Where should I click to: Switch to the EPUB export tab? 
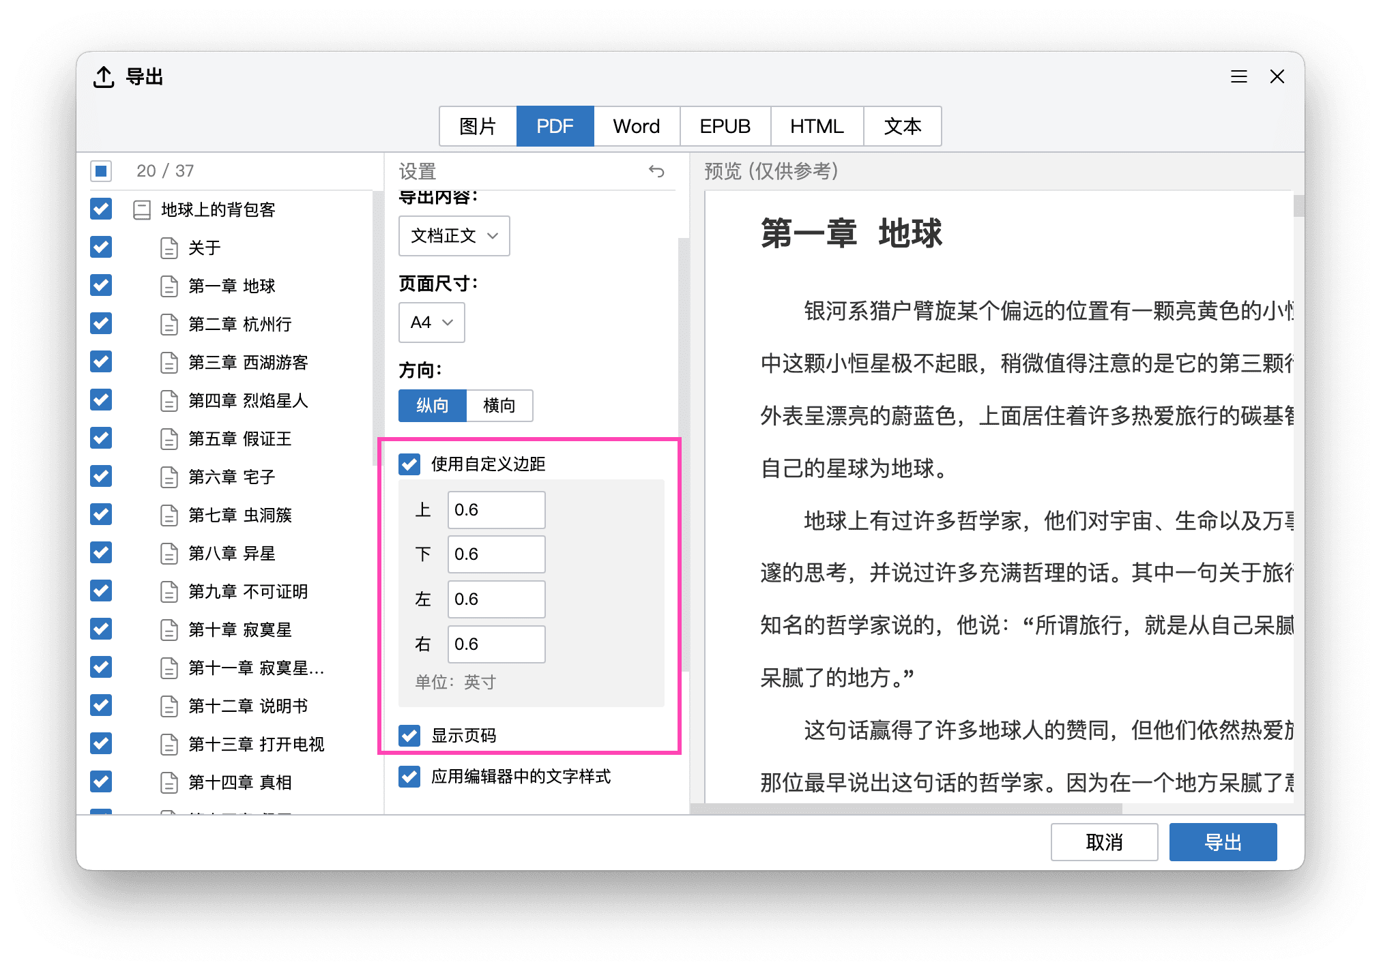point(725,126)
